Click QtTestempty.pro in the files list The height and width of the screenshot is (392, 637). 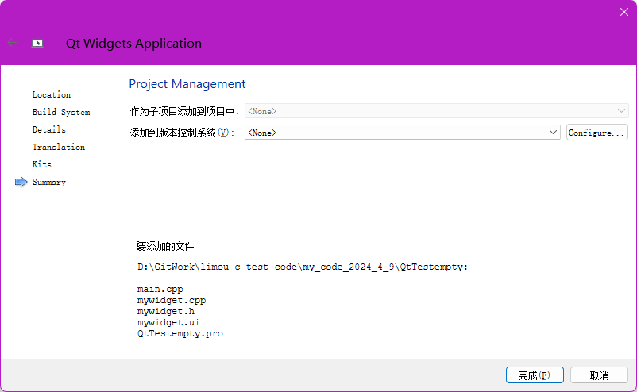(180, 334)
